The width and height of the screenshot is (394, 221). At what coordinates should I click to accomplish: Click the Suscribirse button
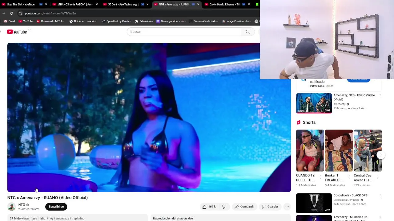(x=56, y=207)
